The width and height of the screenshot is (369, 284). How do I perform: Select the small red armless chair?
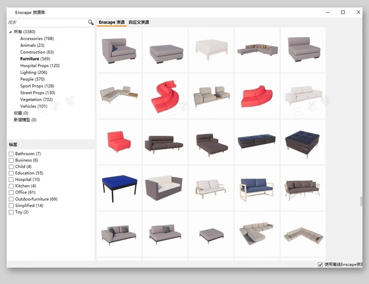coord(119,142)
